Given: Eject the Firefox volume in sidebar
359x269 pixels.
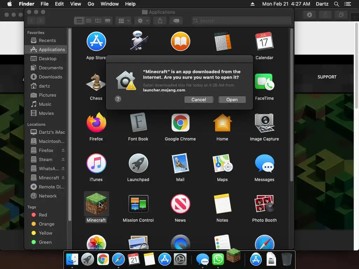Looking at the screenshot, I should (63, 150).
